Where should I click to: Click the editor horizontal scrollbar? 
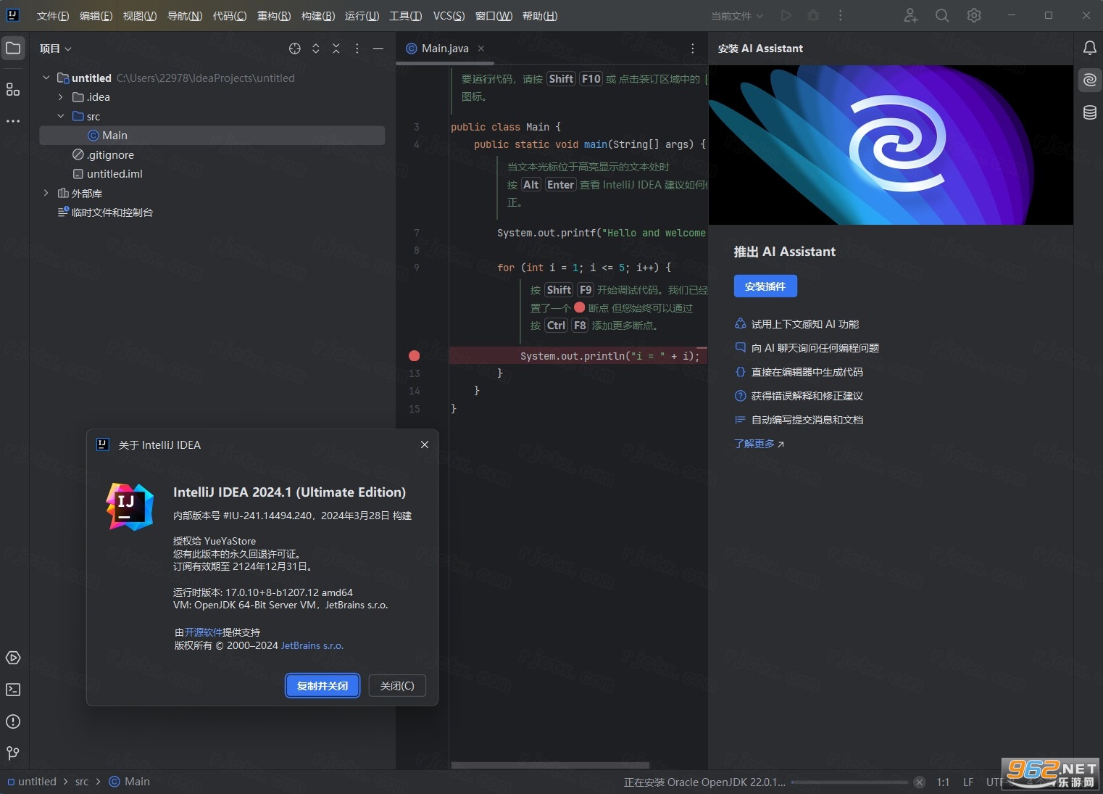pos(550,765)
